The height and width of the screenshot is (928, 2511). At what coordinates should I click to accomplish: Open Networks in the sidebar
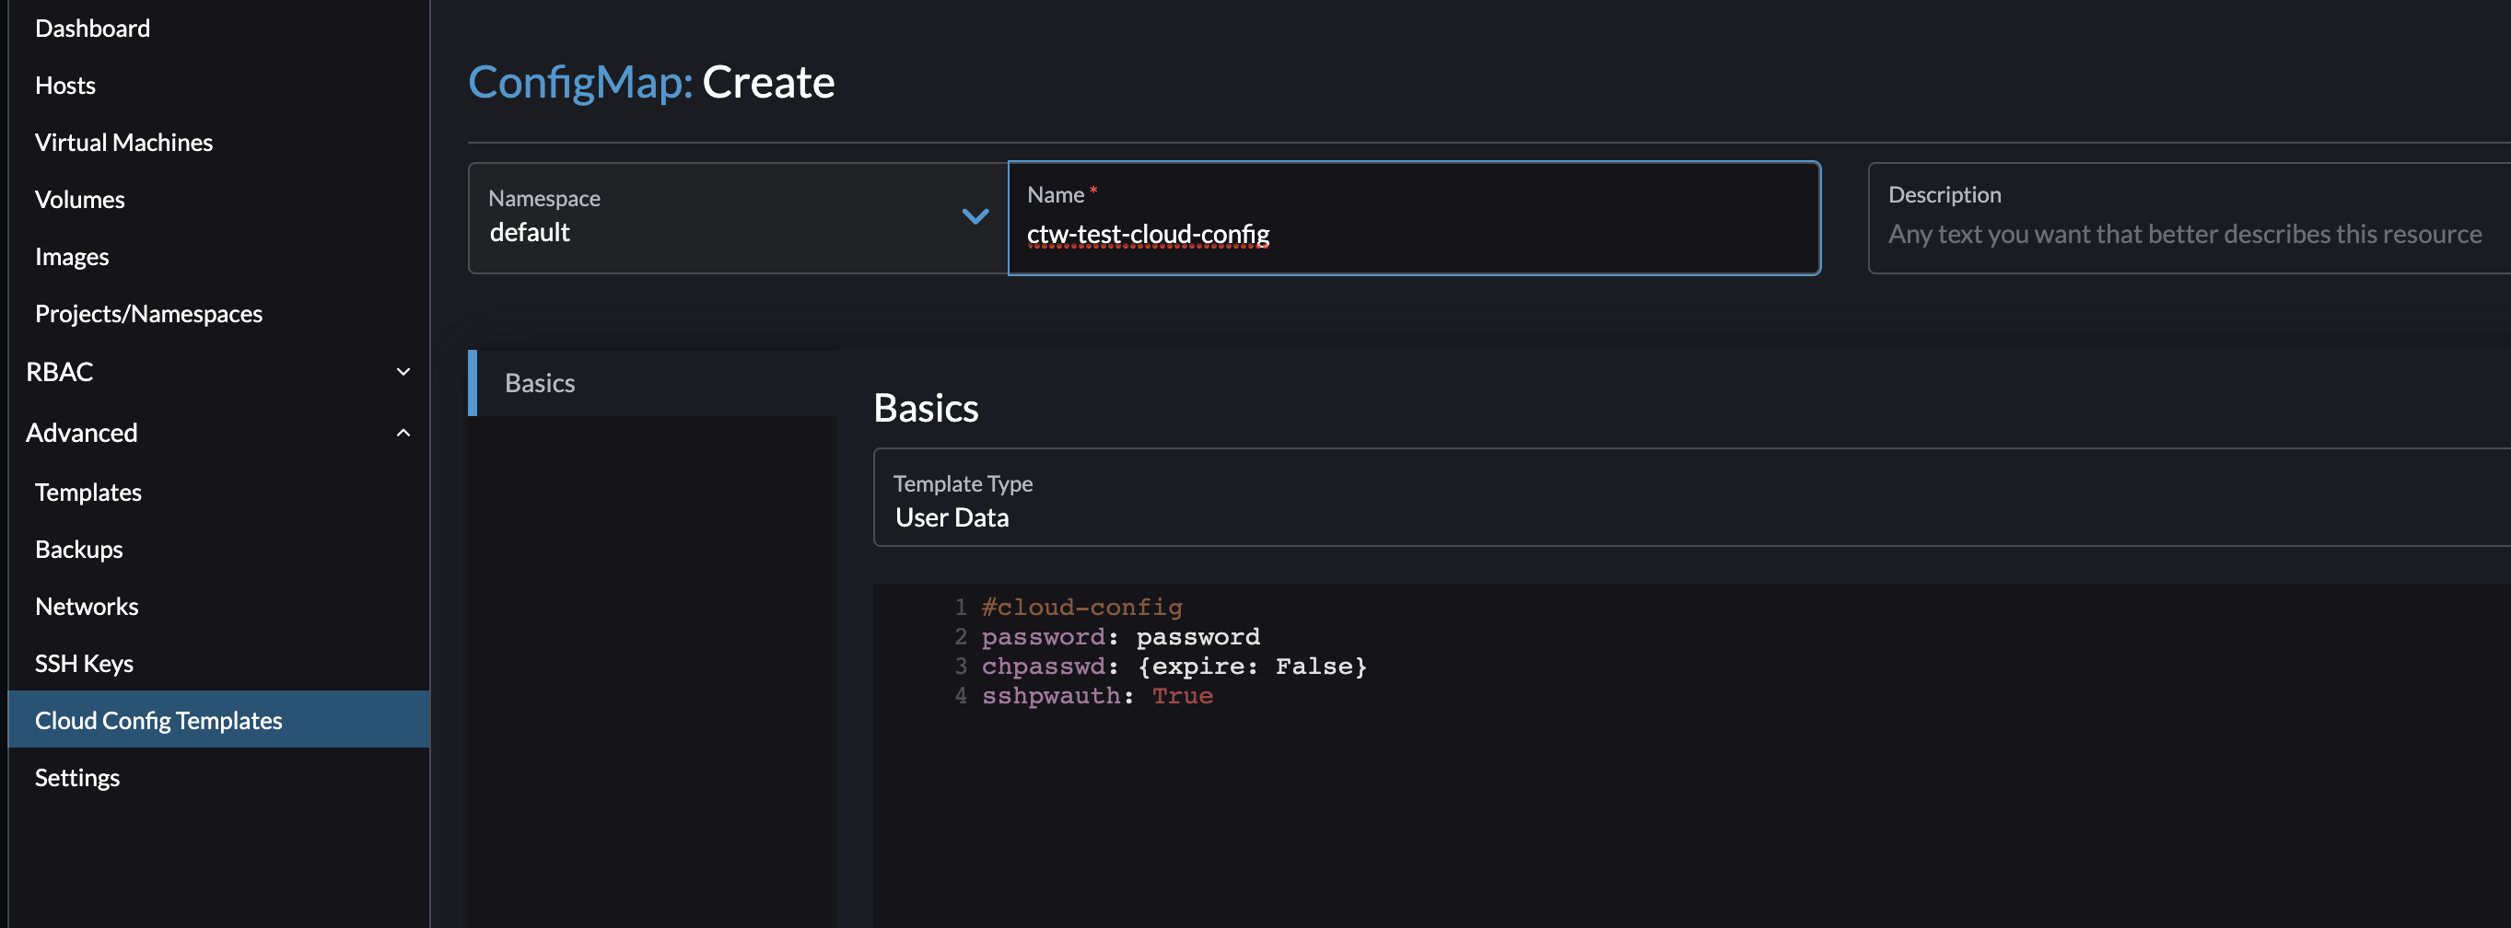pos(87,607)
